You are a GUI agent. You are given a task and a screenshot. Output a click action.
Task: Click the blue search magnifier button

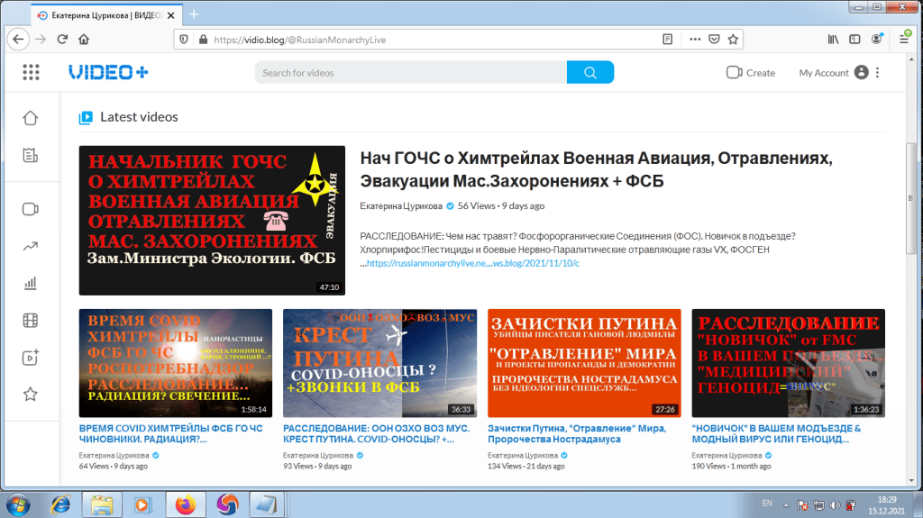click(x=590, y=73)
